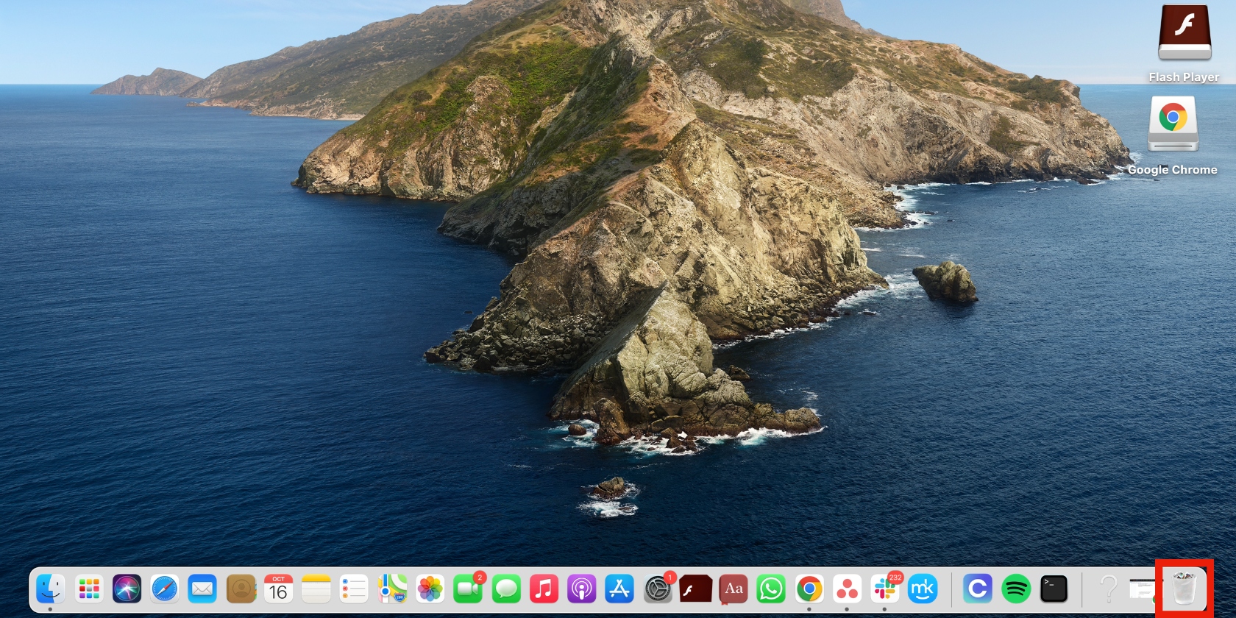This screenshot has width=1236, height=618.
Task: Open the Music app
Action: (x=544, y=589)
